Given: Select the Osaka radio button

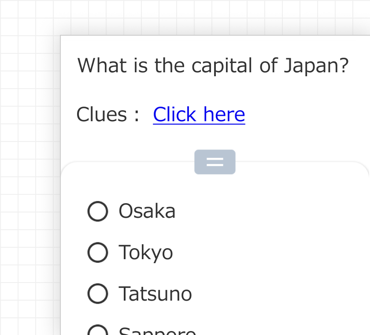Looking at the screenshot, I should click(98, 211).
